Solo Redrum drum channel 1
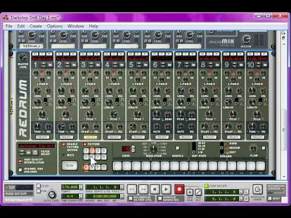This screenshot has width=291, height=218. tap(42, 54)
